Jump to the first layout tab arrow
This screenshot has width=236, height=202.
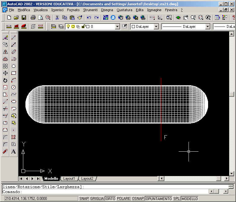click(x=21, y=179)
